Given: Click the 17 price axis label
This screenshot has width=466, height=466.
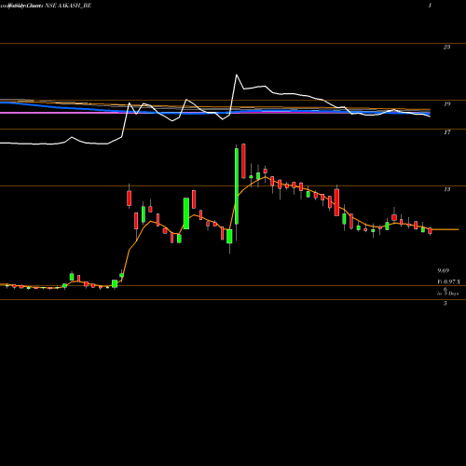Looking at the screenshot, I should click(x=446, y=132).
